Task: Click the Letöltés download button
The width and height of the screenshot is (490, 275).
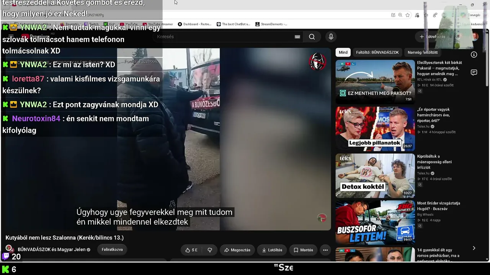Action: tap(272, 250)
